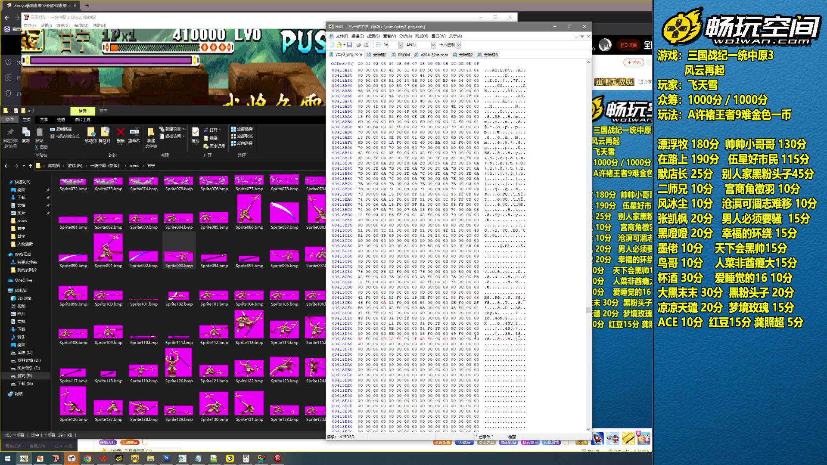
Task: Click the open RAM chip icon in HxD
Action: 358,45
